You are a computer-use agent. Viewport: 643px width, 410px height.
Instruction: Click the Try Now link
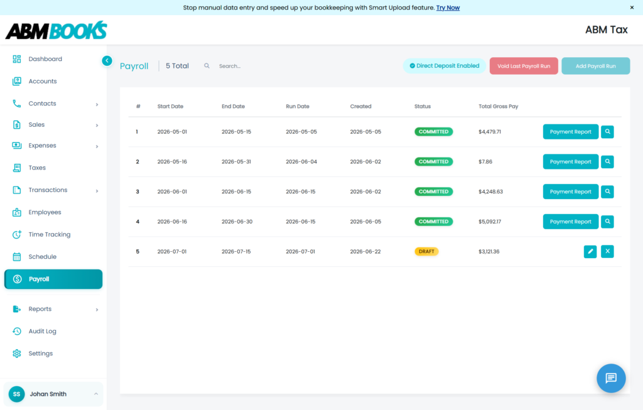pyautogui.click(x=448, y=8)
